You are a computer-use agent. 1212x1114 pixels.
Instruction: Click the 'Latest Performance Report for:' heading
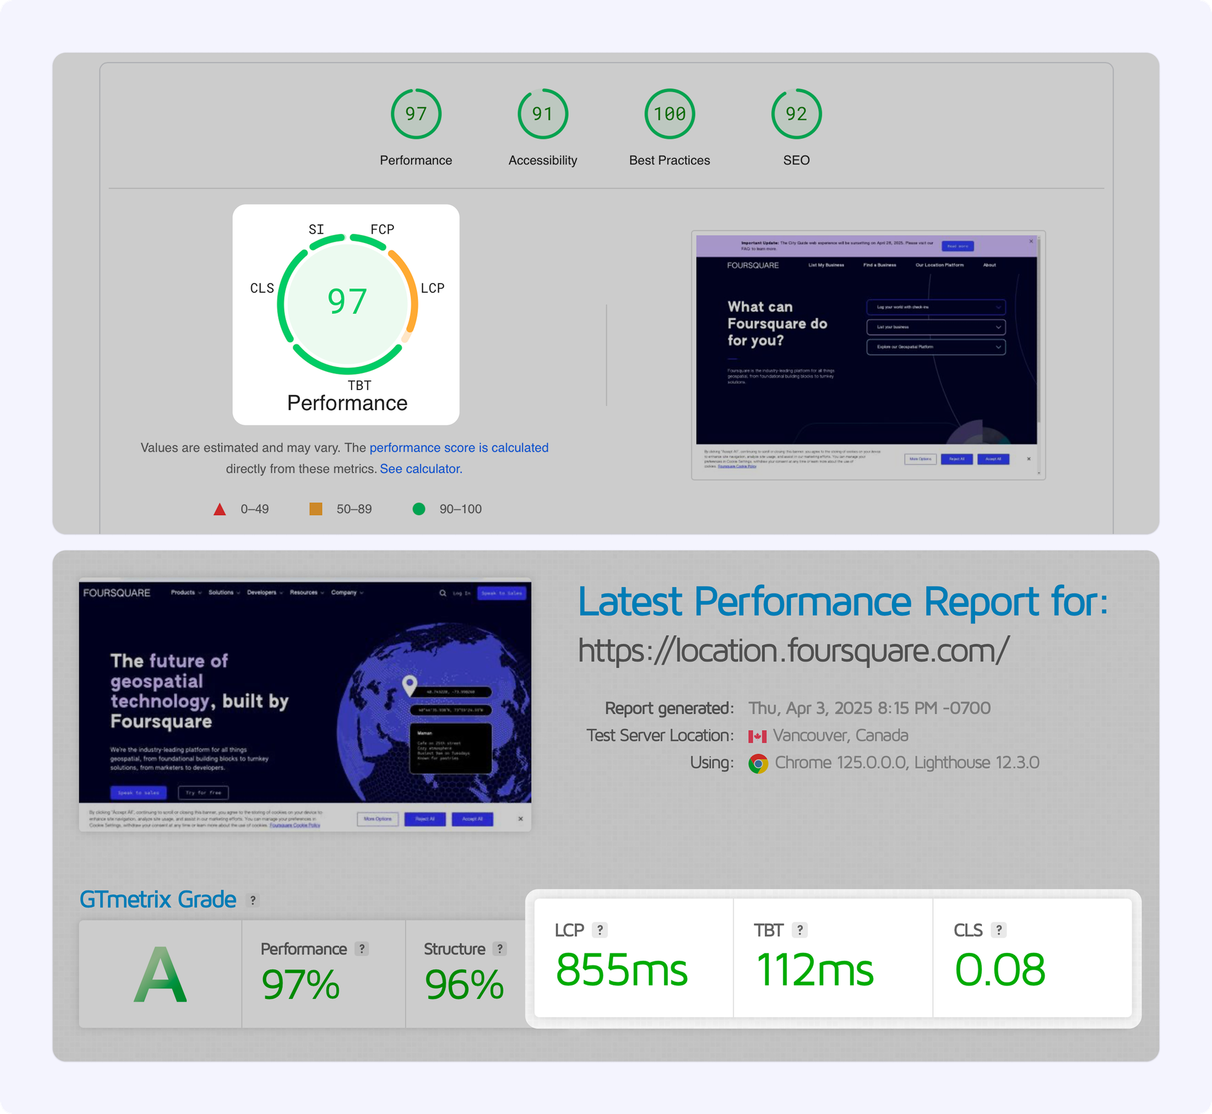[843, 602]
